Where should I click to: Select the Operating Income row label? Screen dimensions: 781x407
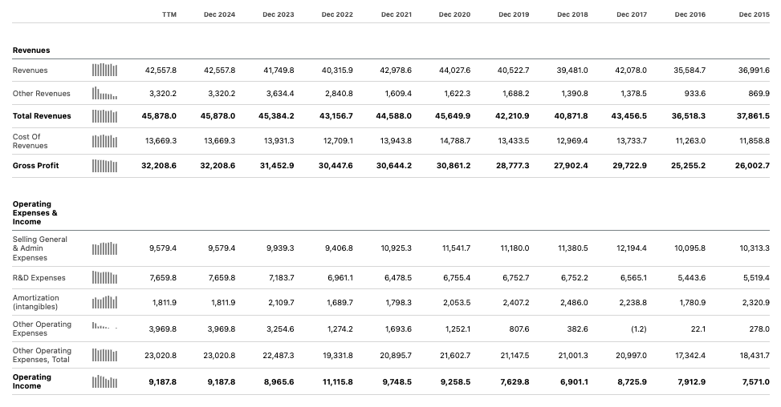point(32,382)
